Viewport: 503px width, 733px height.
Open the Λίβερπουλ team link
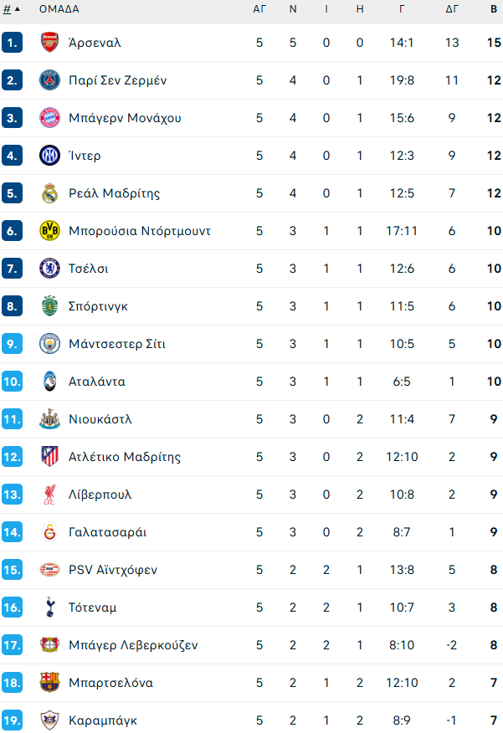coord(100,495)
